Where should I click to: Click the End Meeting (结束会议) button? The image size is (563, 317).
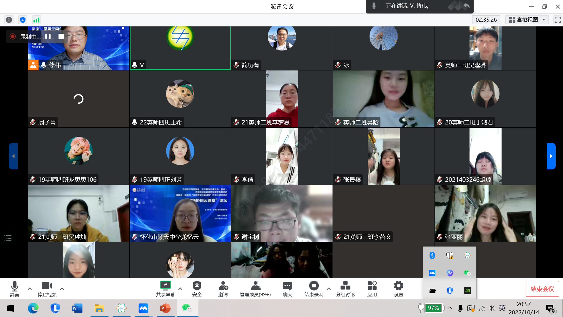(542, 289)
